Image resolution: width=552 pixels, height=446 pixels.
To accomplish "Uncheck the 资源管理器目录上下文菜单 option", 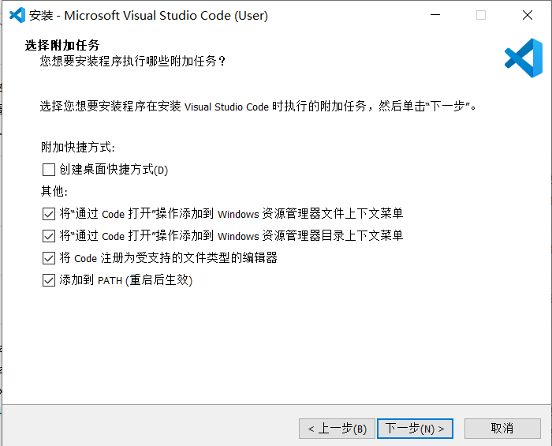I will coord(49,236).
